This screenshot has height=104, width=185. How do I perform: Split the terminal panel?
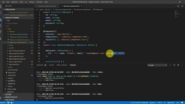174,65
